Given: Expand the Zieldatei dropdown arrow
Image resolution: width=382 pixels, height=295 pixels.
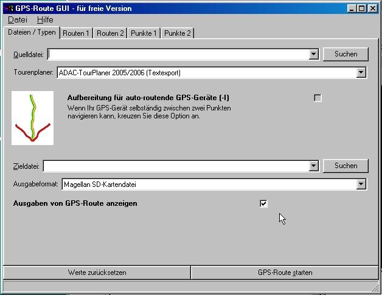Looking at the screenshot, I should pos(313,166).
